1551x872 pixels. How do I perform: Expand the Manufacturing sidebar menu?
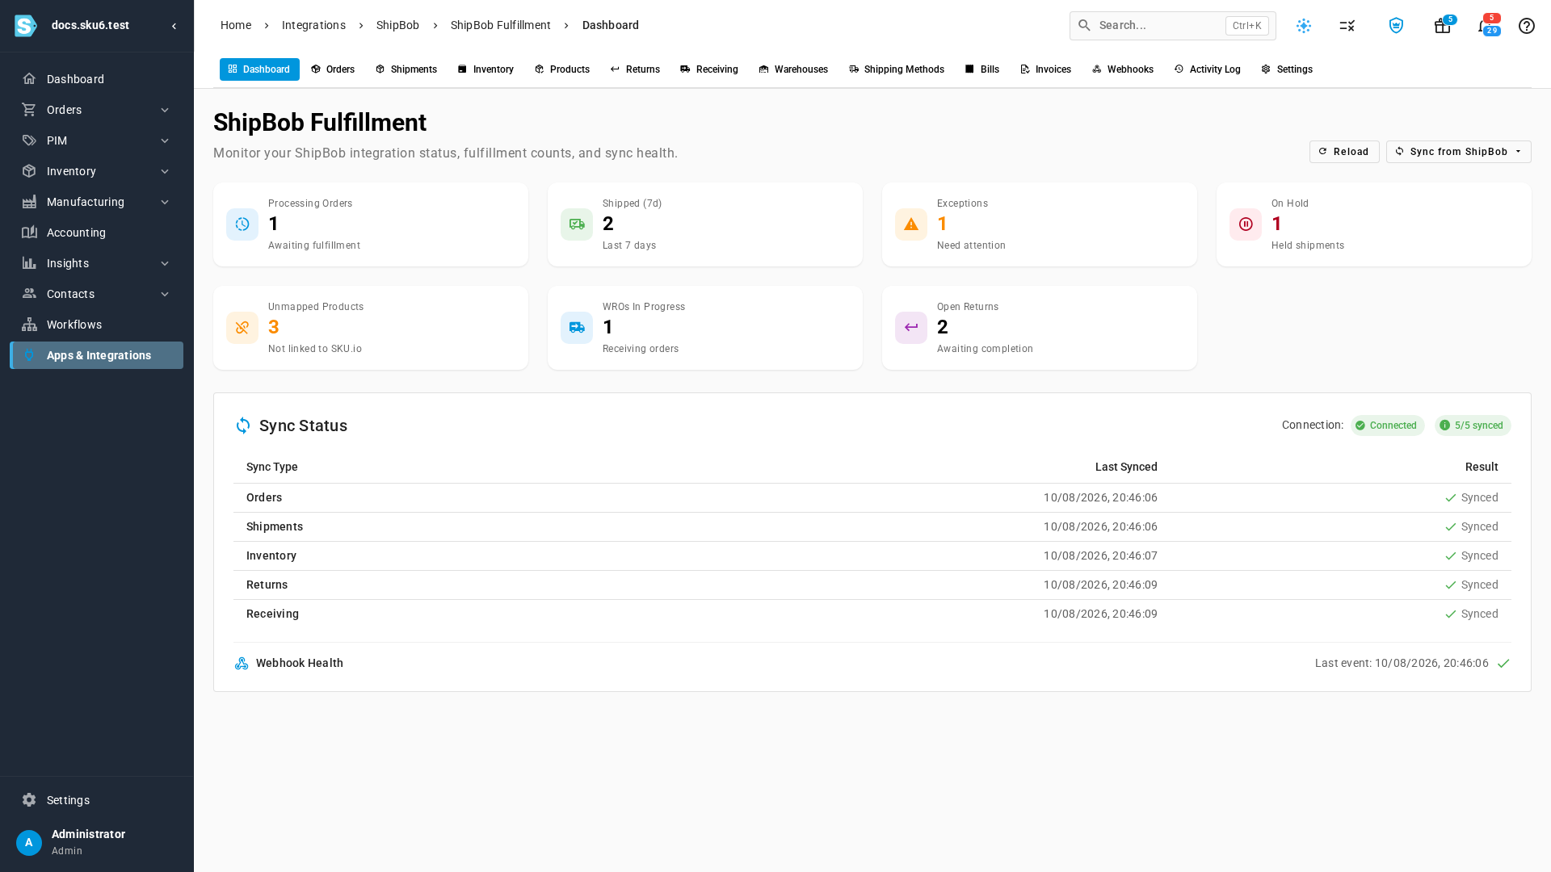tap(96, 202)
